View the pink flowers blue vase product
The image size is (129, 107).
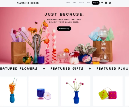76,91
